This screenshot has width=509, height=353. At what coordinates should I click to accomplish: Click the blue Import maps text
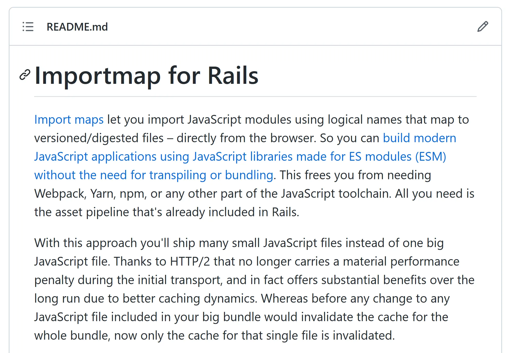(69, 119)
